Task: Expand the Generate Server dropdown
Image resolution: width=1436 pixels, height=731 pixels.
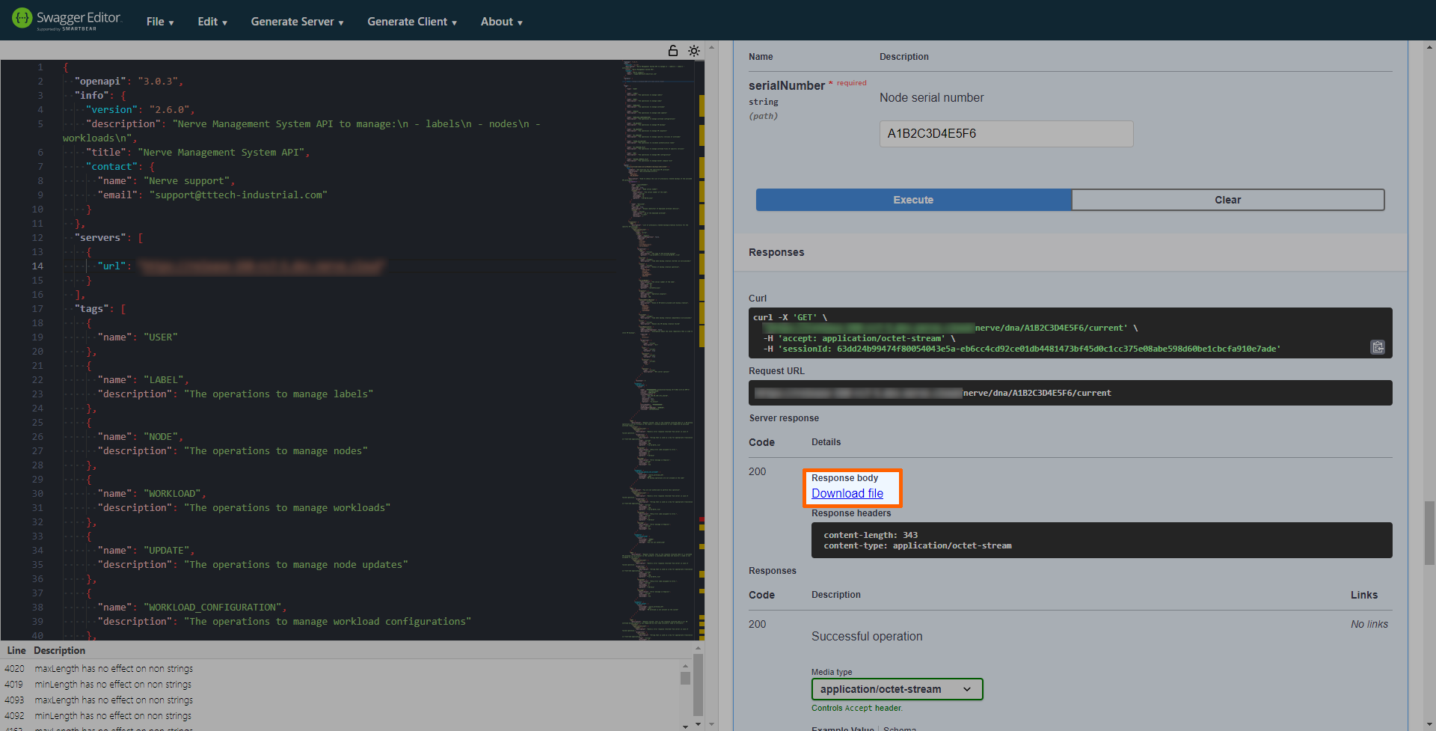Action: pos(297,22)
